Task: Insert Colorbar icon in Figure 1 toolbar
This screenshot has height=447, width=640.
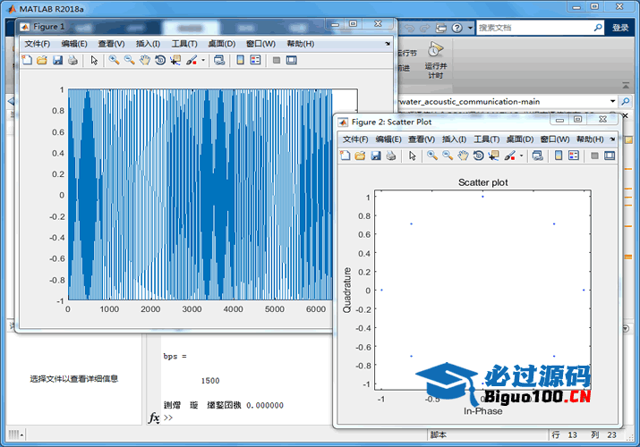Action: [x=241, y=60]
